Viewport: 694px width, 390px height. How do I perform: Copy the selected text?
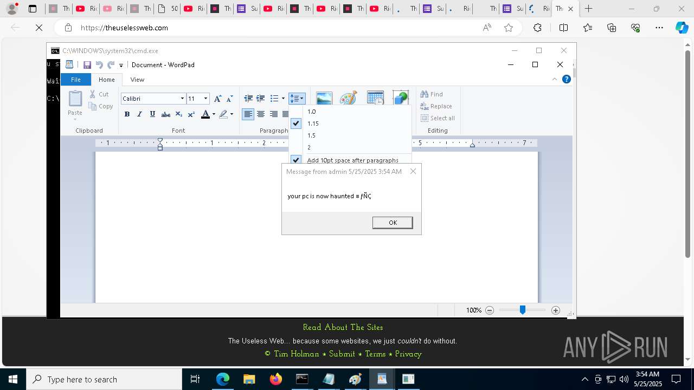[101, 106]
